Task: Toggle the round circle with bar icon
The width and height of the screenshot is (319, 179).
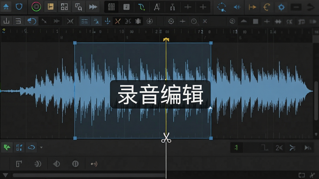Action: coord(75,163)
